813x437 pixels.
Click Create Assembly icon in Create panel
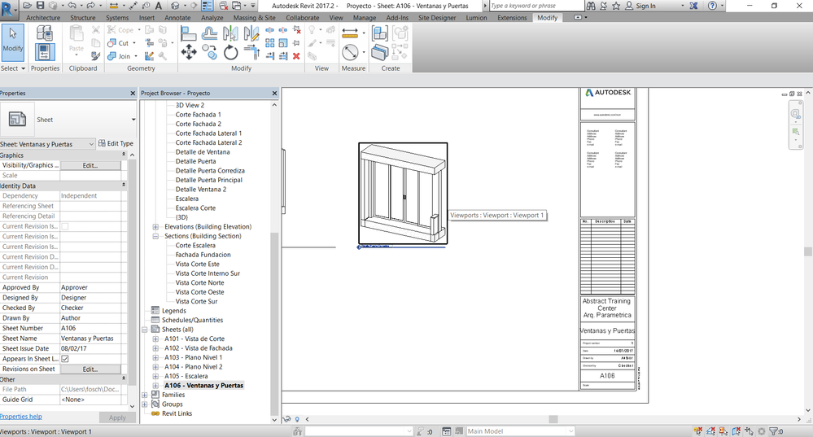[x=380, y=33]
